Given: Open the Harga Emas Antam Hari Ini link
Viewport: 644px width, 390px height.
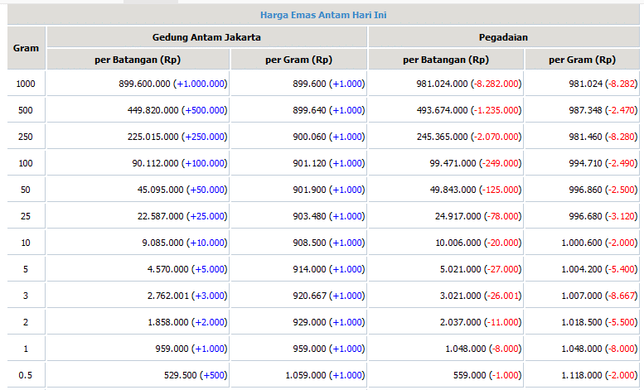Looking at the screenshot, I should click(x=323, y=15).
